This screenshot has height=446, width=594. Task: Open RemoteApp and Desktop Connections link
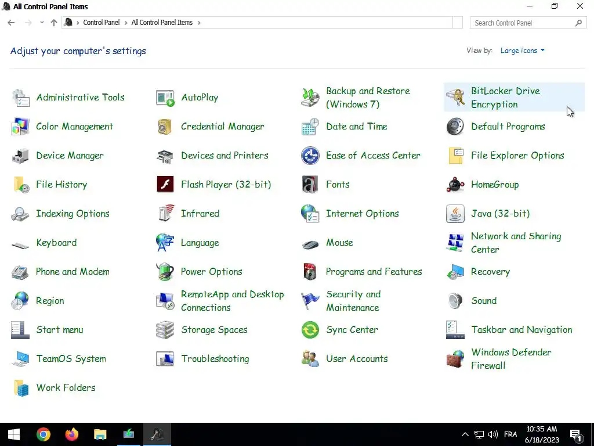click(232, 301)
